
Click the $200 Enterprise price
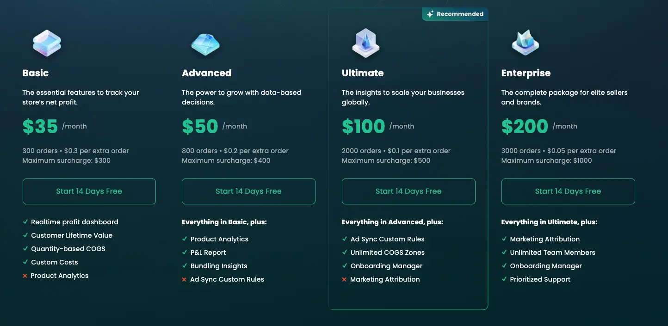coord(525,127)
